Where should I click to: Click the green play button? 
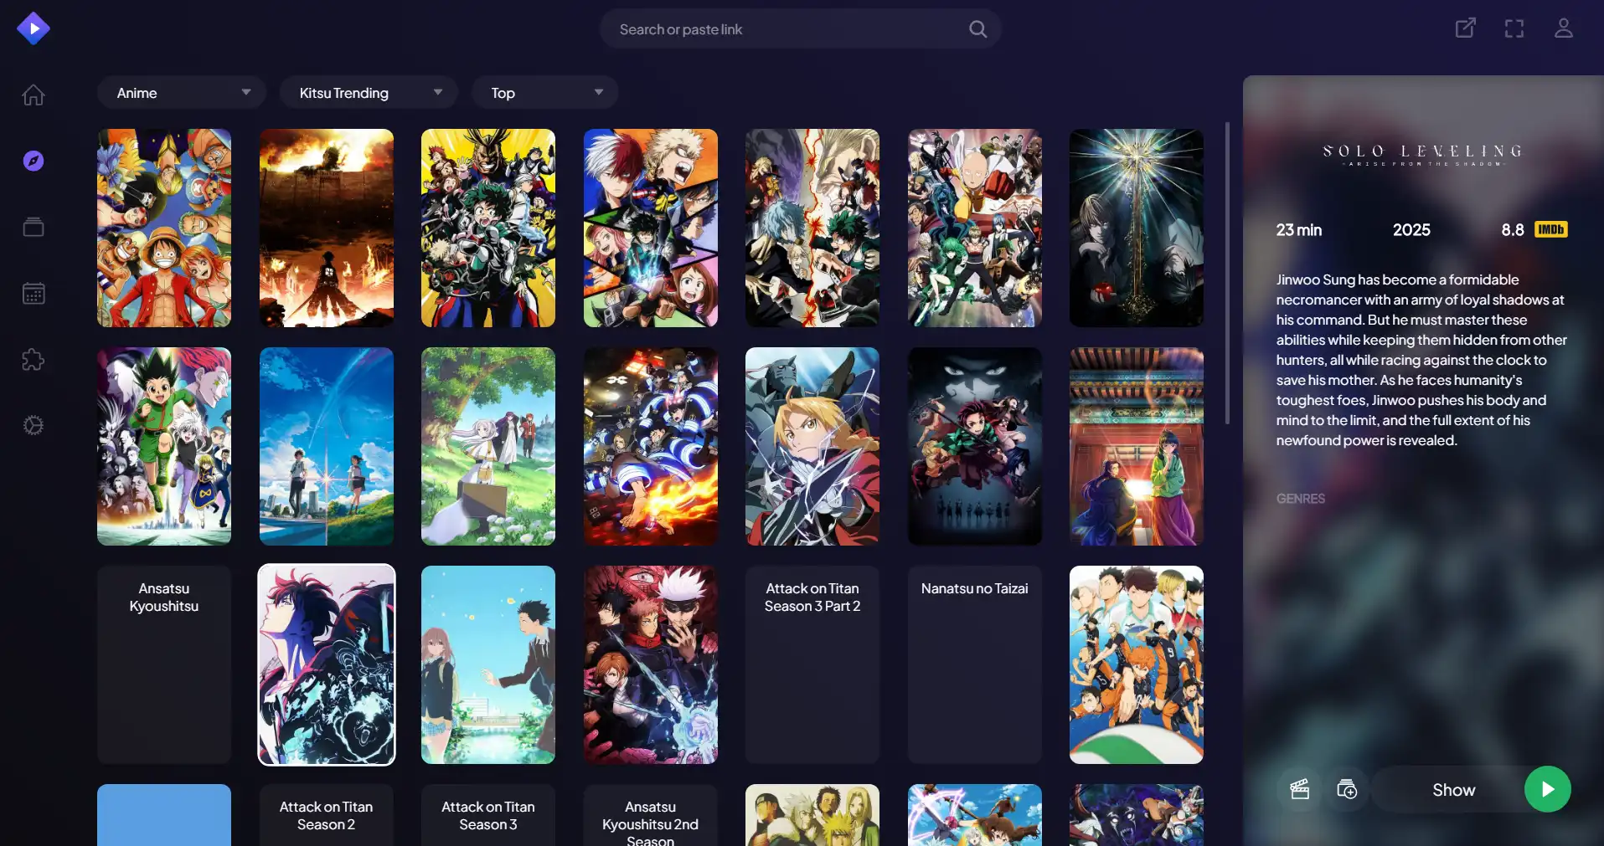[1547, 789]
